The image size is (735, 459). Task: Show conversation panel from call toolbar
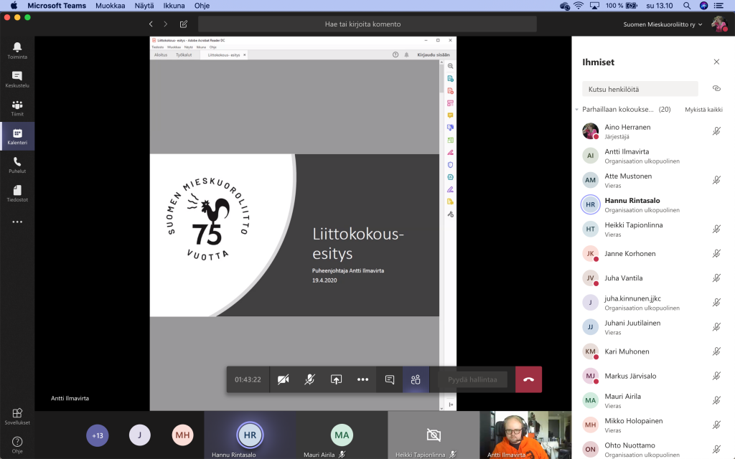[x=390, y=379]
